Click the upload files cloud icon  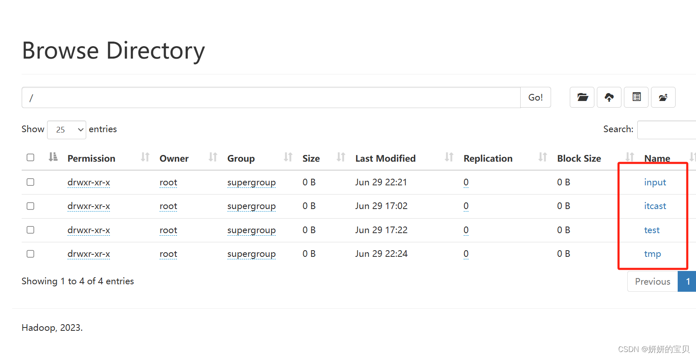(609, 97)
